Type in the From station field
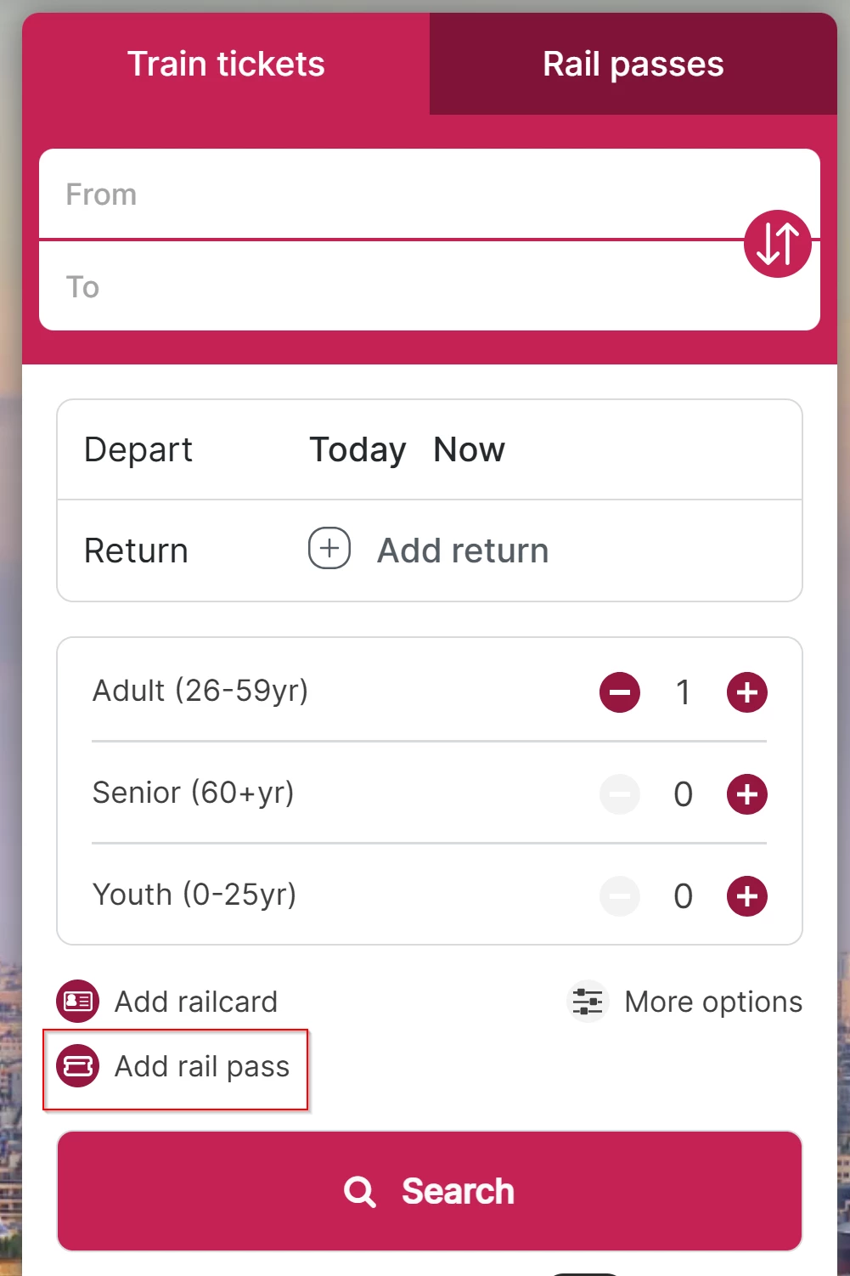Viewport: 850px width, 1276px height. coord(391,195)
